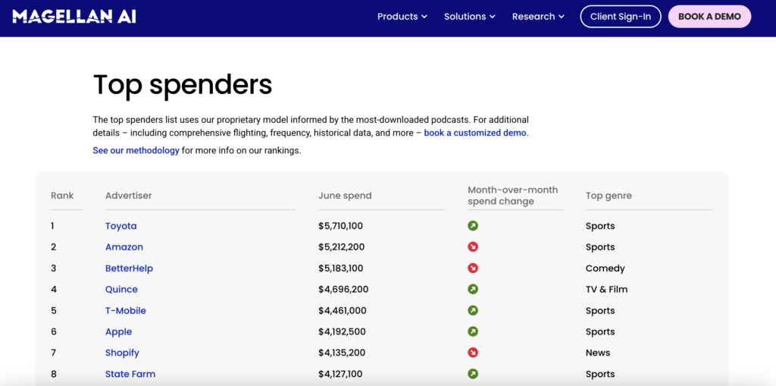Click the Magellan AI logo
Viewport: 776px width, 386px height.
pyautogui.click(x=74, y=17)
